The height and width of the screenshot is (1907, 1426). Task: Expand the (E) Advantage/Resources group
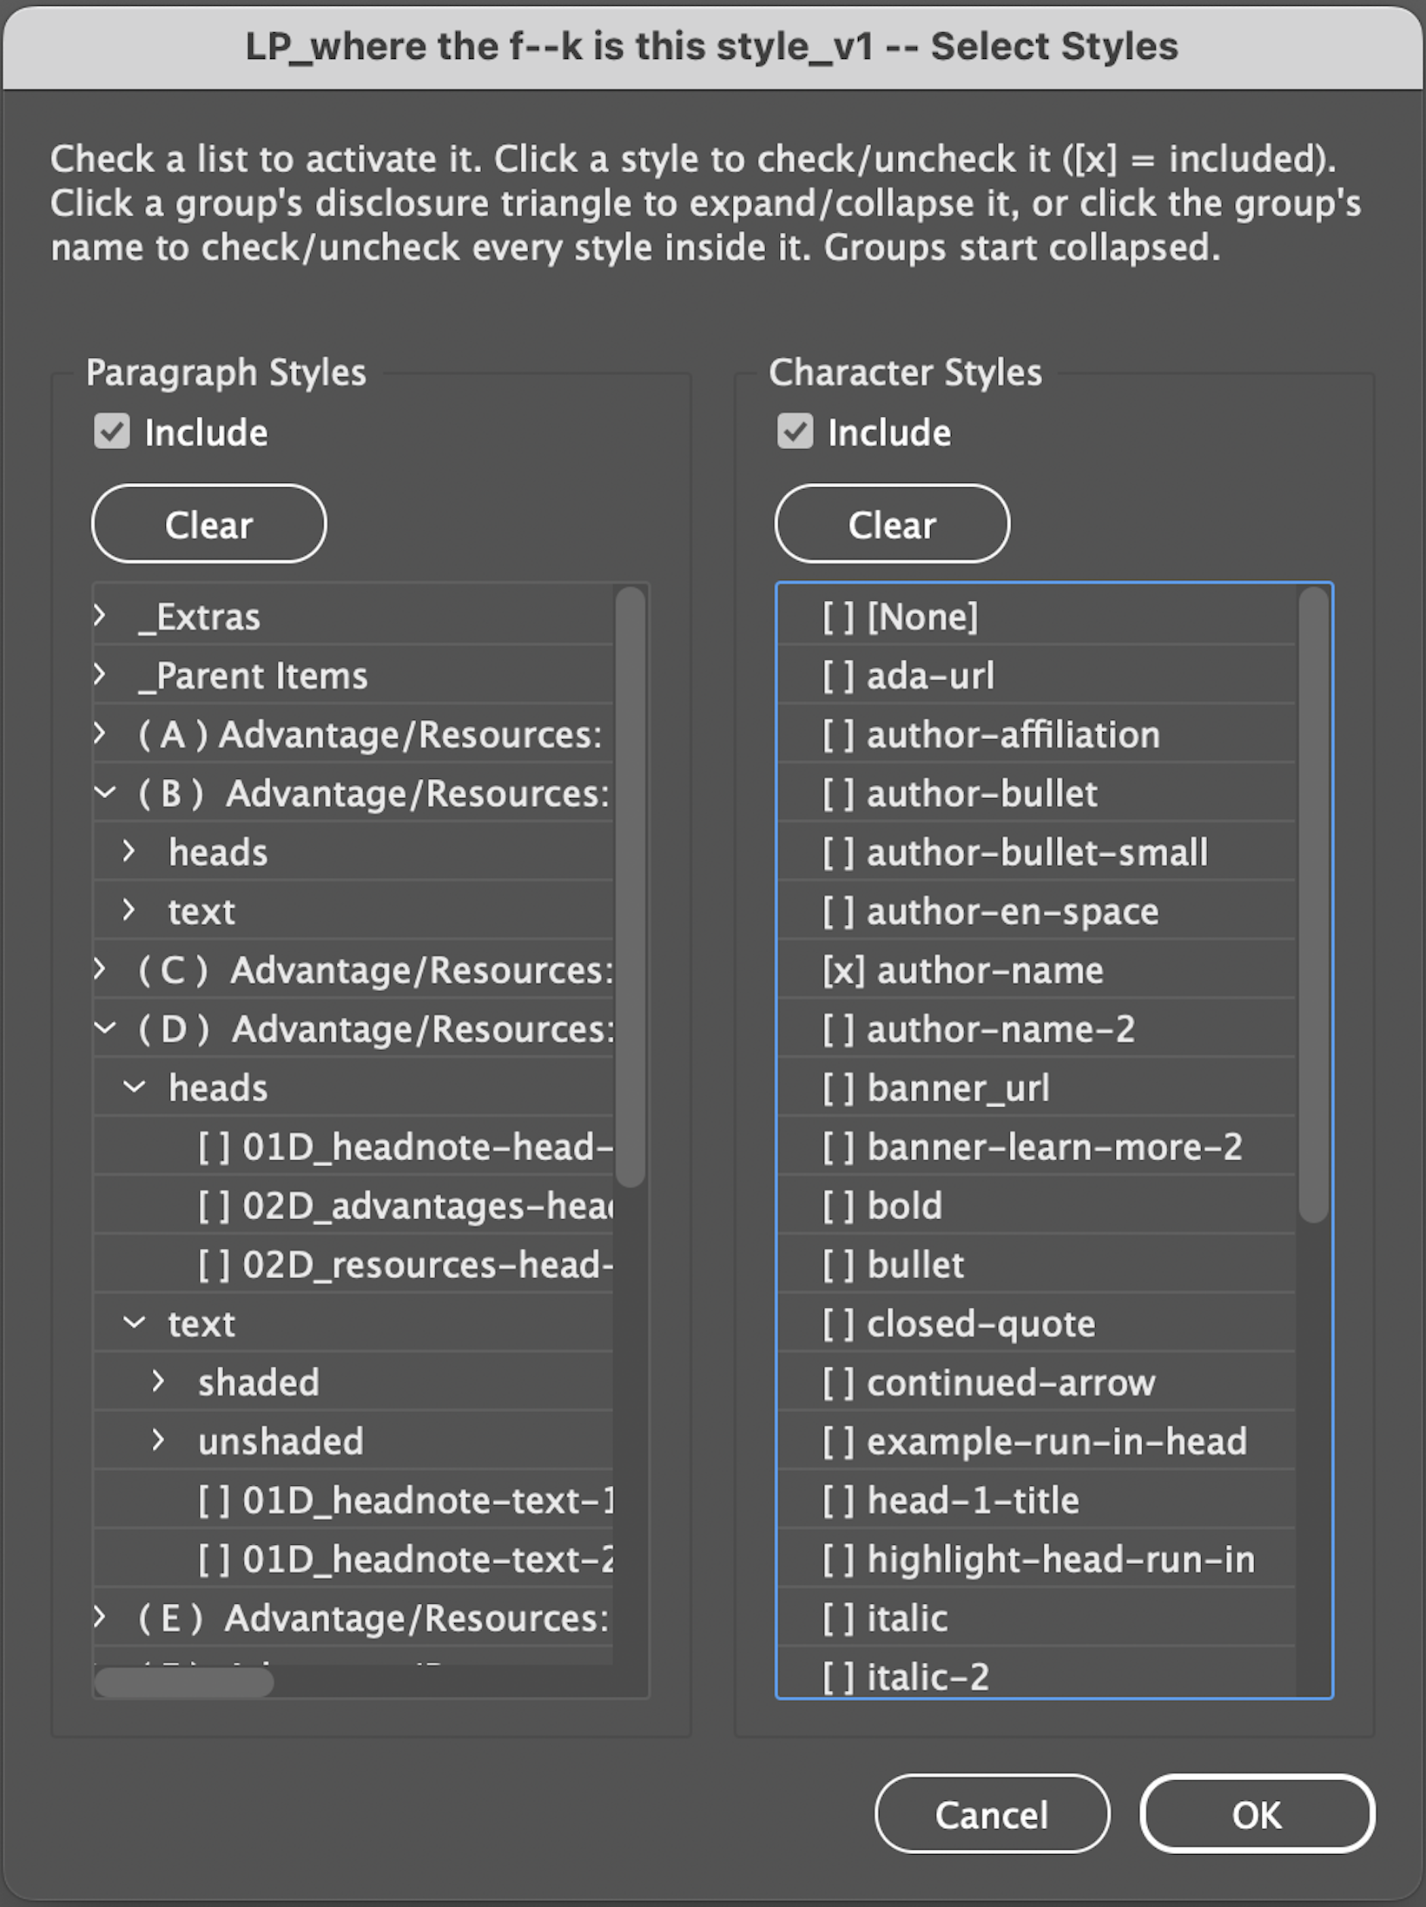tap(101, 1617)
